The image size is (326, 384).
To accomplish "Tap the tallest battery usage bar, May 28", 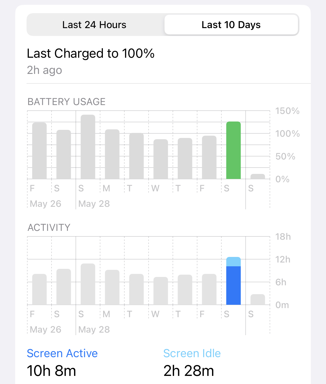I will pyautogui.click(x=88, y=147).
